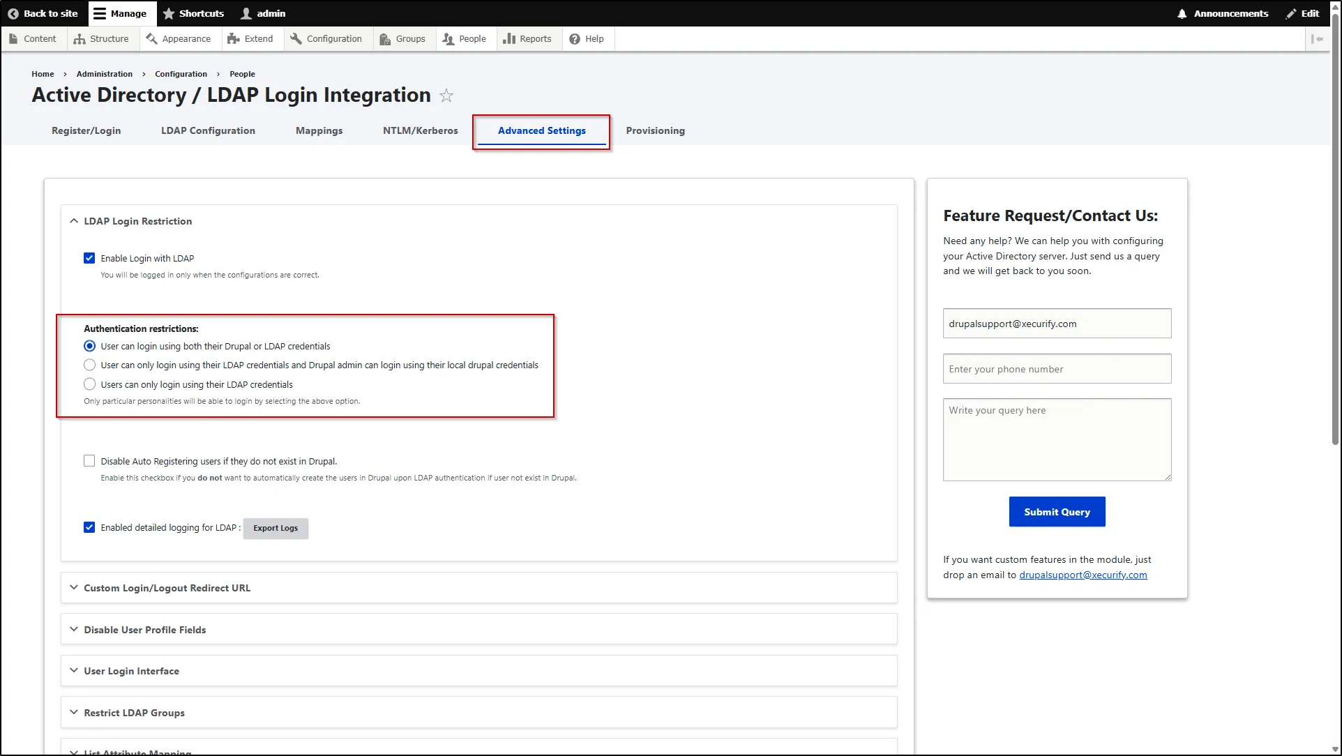1342x756 pixels.
Task: Select Users can only login using LDAP credentials
Action: pyautogui.click(x=89, y=384)
